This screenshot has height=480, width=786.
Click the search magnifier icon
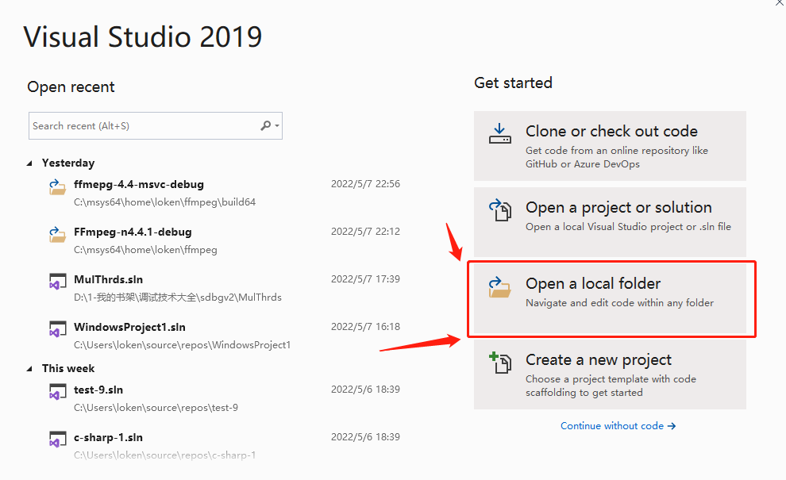[266, 126]
